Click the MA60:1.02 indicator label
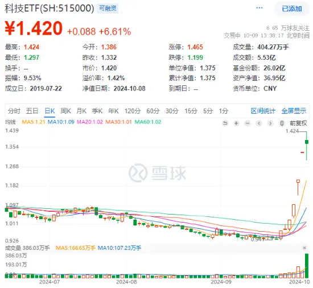The image size is (313, 288). 148,122
